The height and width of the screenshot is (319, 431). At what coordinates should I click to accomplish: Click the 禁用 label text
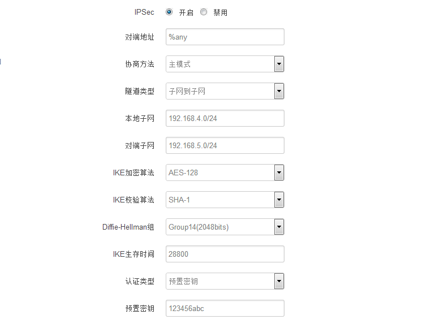221,12
